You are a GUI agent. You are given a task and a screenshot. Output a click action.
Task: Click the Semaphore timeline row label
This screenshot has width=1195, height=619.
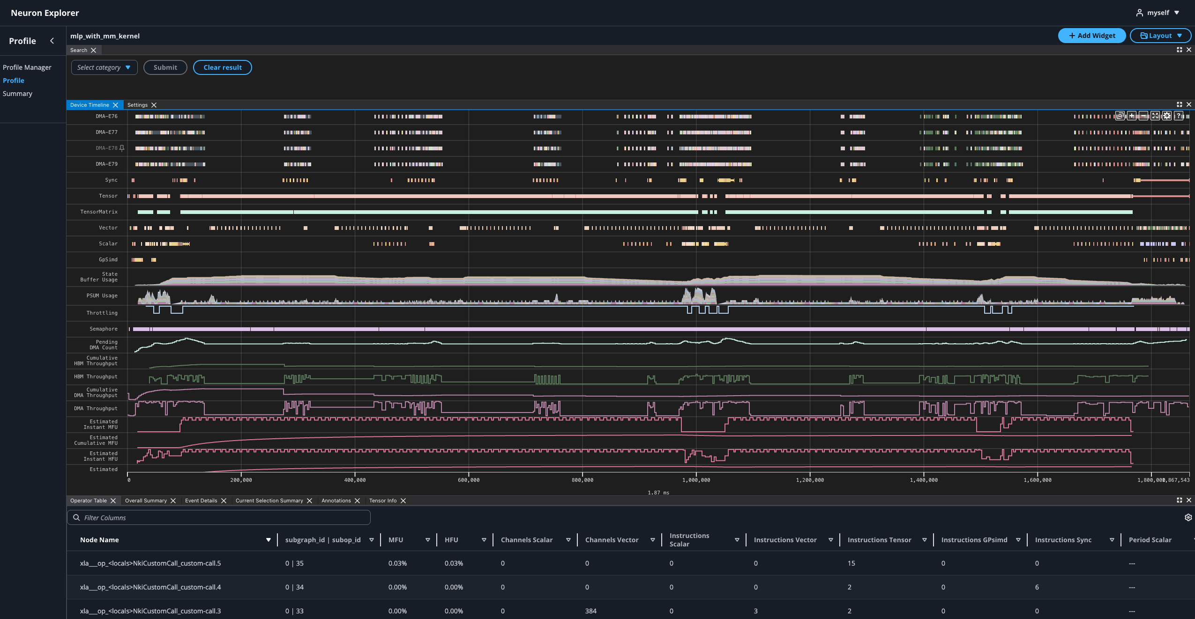[104, 329]
